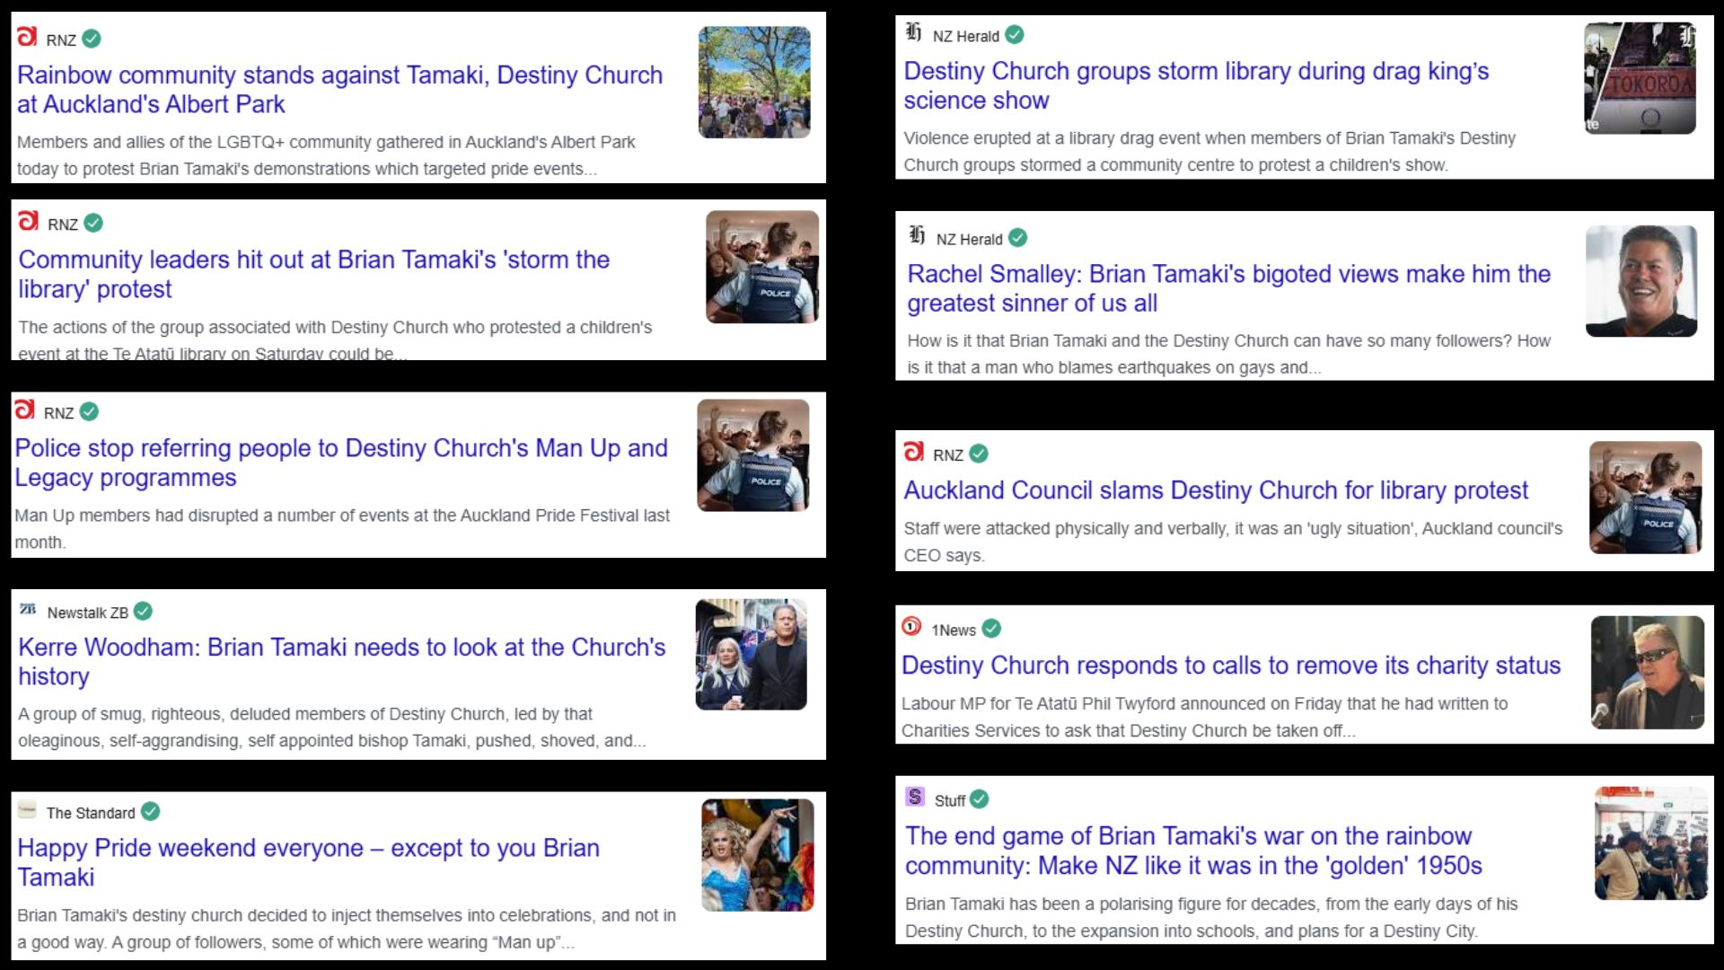Screen dimensions: 1724x970
Task: Click verified badge on Community leaders article
Action: (x=93, y=223)
